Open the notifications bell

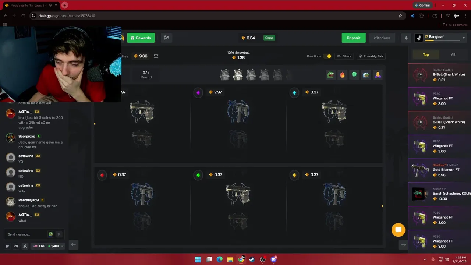point(406,38)
